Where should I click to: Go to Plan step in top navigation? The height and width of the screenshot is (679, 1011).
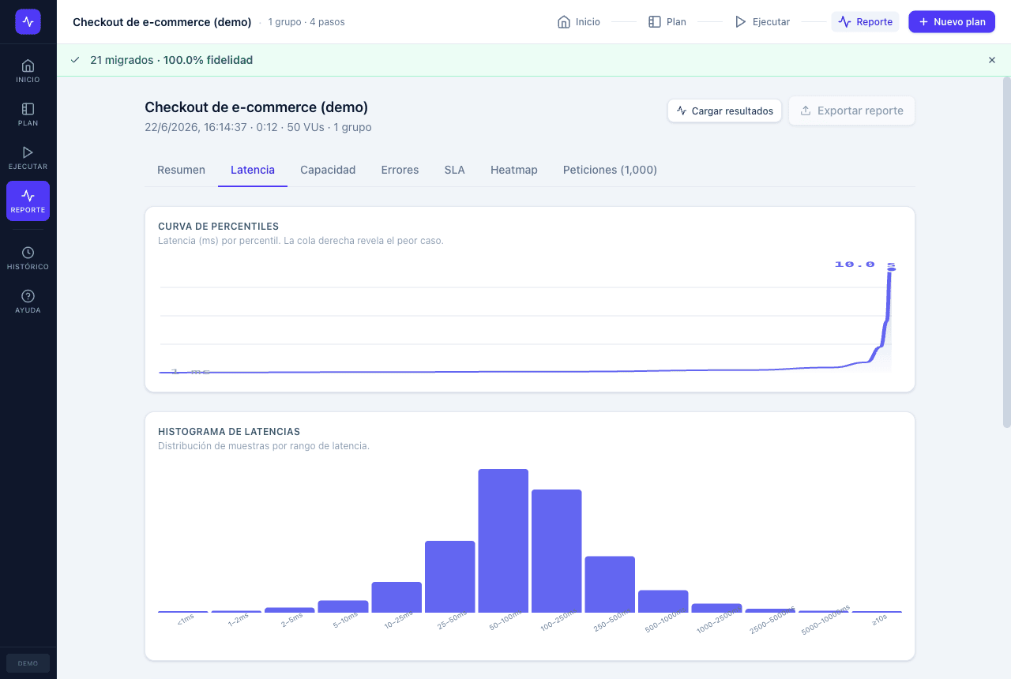click(667, 22)
